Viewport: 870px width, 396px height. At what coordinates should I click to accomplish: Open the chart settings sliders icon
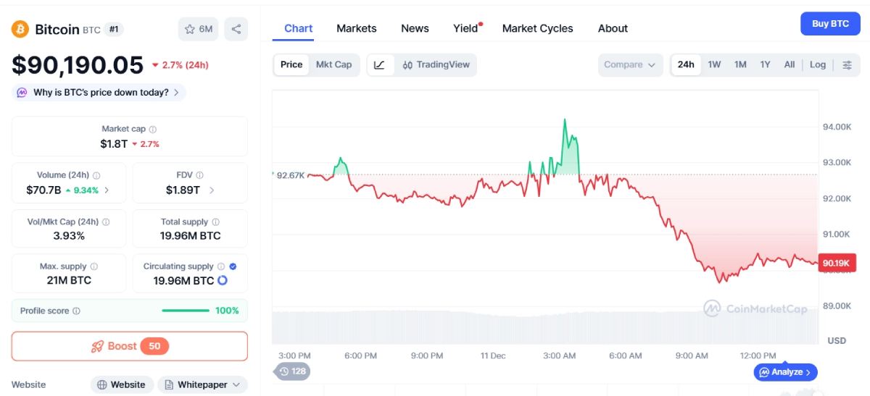[847, 64]
